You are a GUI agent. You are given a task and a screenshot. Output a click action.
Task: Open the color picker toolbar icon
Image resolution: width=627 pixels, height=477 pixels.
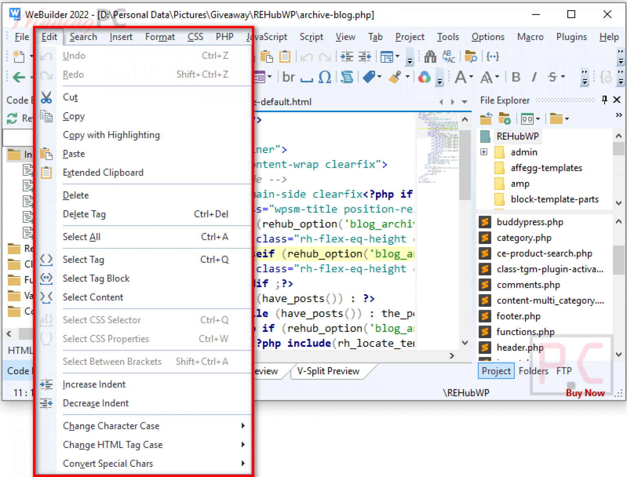click(425, 77)
